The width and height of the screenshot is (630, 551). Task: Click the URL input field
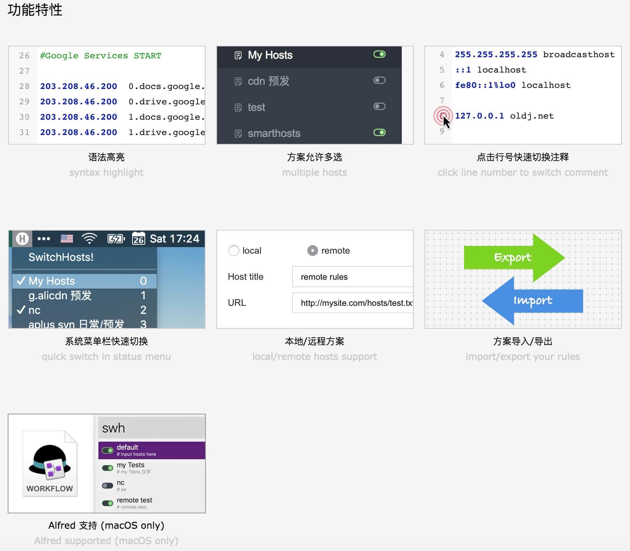click(353, 303)
